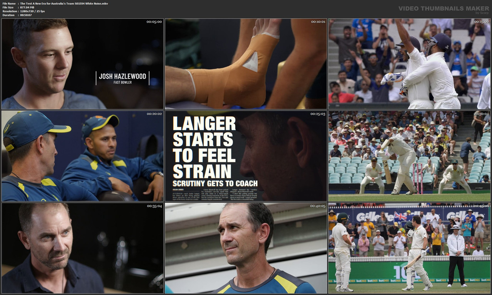Click the 00:25:03 timestamp label
Image resolution: width=492 pixels, height=295 pixels.
click(x=318, y=114)
